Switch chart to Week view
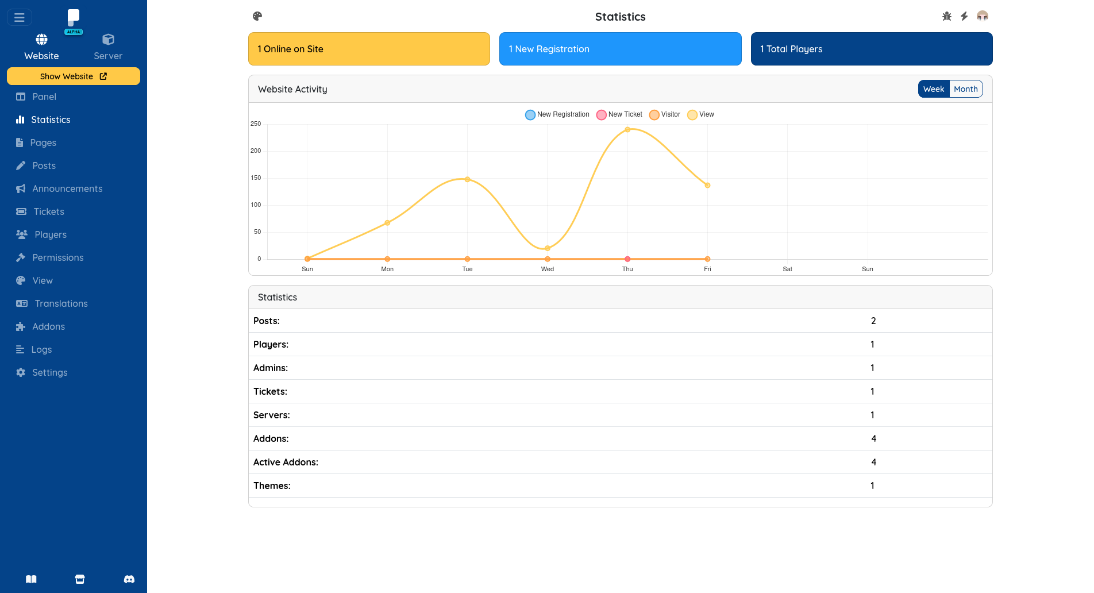 coord(934,88)
